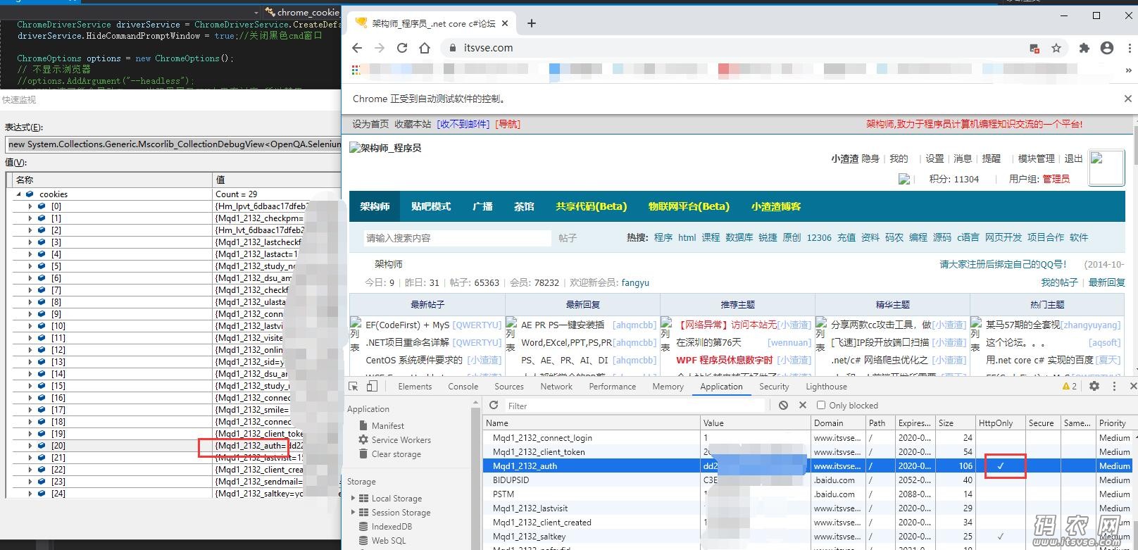Toggle Only blocked cookies checkbox
The image size is (1138, 550).
(x=821, y=406)
